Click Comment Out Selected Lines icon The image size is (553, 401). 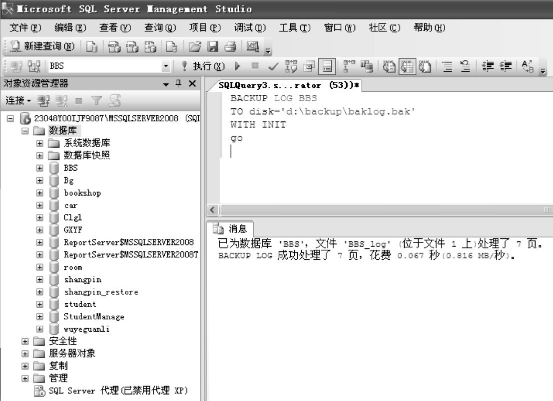coord(447,66)
